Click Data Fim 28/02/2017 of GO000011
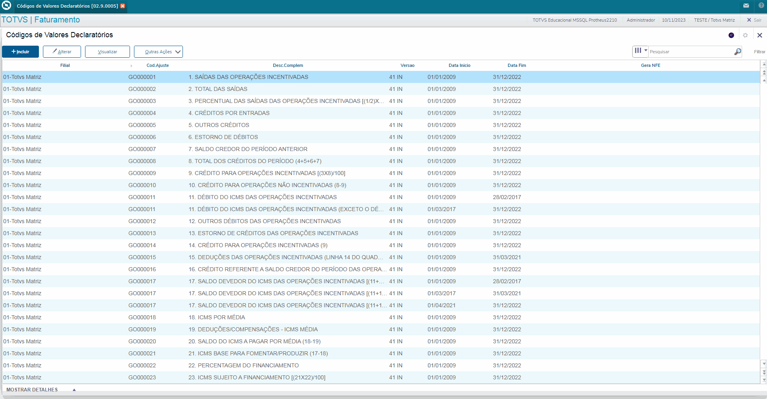Screen dimensions: 767x399 tap(507, 197)
